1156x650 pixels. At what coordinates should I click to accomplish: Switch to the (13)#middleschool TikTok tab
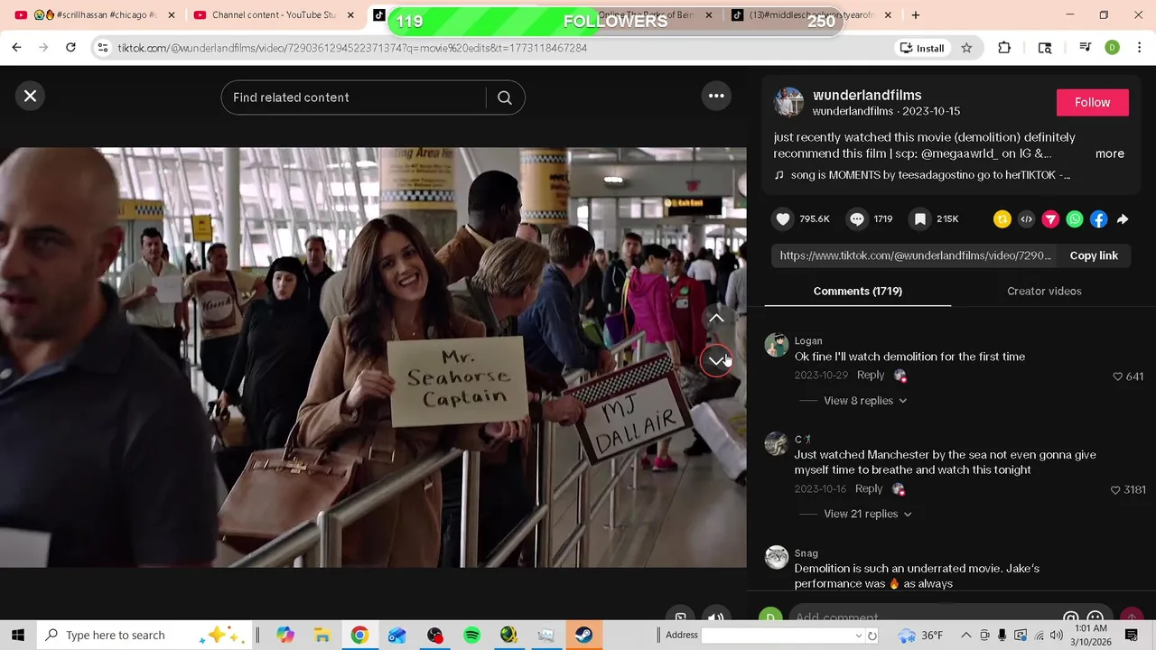point(812,15)
